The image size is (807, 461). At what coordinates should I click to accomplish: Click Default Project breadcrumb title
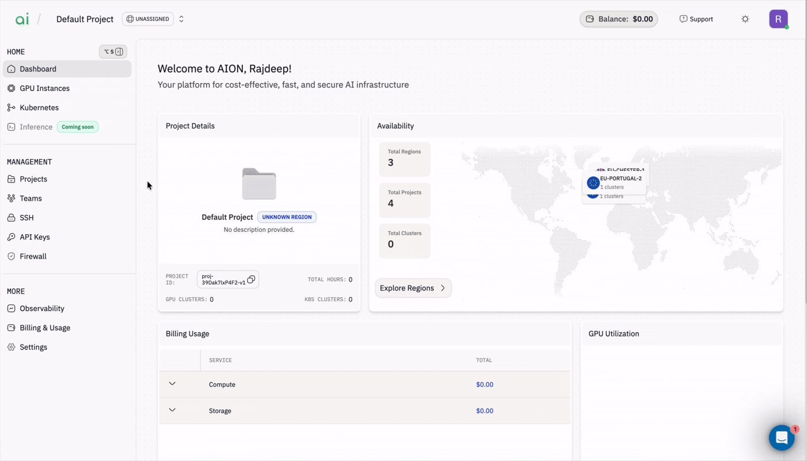tap(85, 19)
